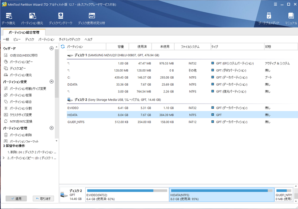Sort by the 未使用 column header
298x209 pixels.
click(x=163, y=47)
